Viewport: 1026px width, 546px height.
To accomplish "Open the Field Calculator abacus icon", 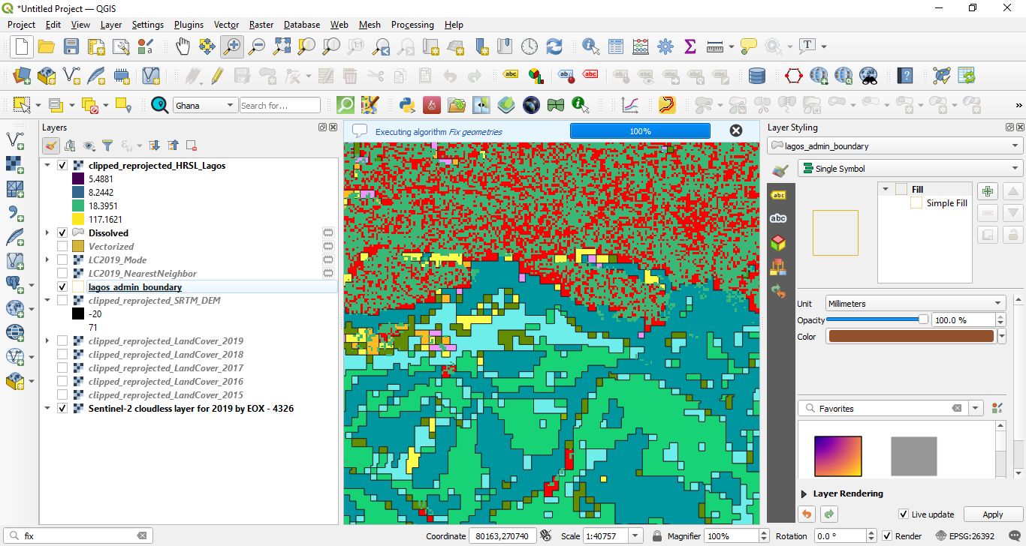I will tap(641, 46).
